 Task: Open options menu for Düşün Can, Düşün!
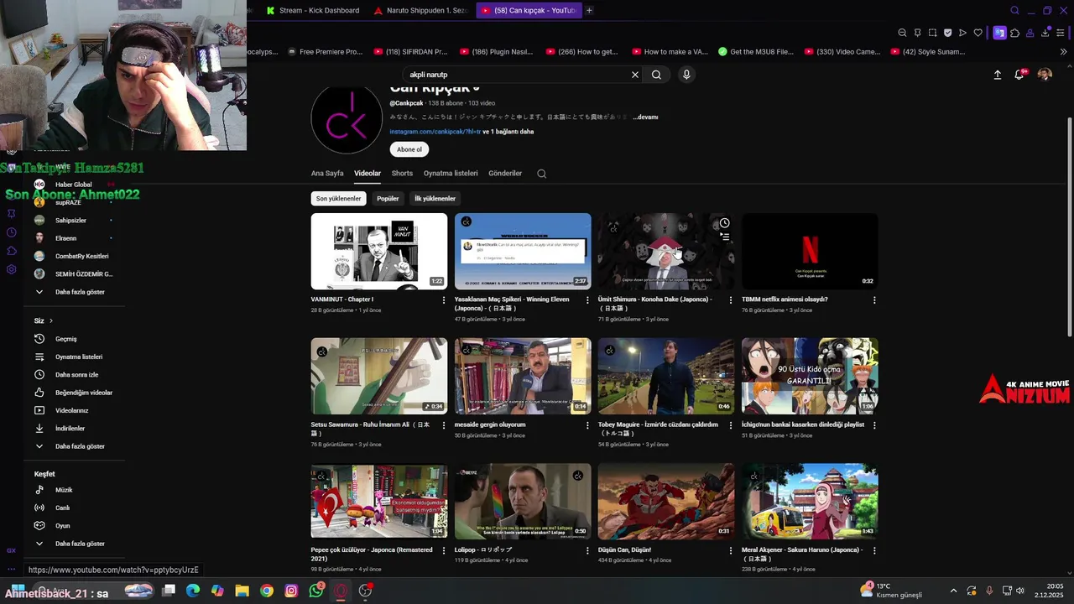tap(731, 550)
